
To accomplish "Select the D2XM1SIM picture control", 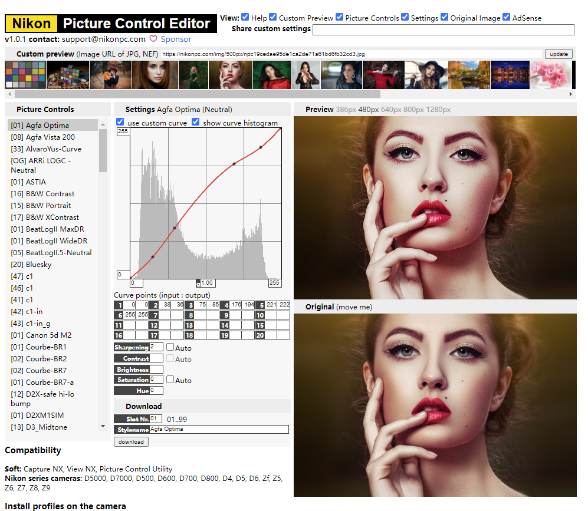I will (x=38, y=415).
